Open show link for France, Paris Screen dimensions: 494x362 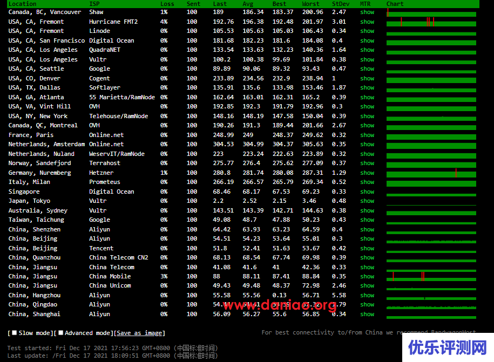[367, 135]
